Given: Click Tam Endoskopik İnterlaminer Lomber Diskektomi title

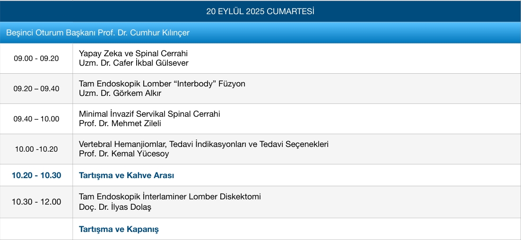Looking at the screenshot, I should point(170,197).
